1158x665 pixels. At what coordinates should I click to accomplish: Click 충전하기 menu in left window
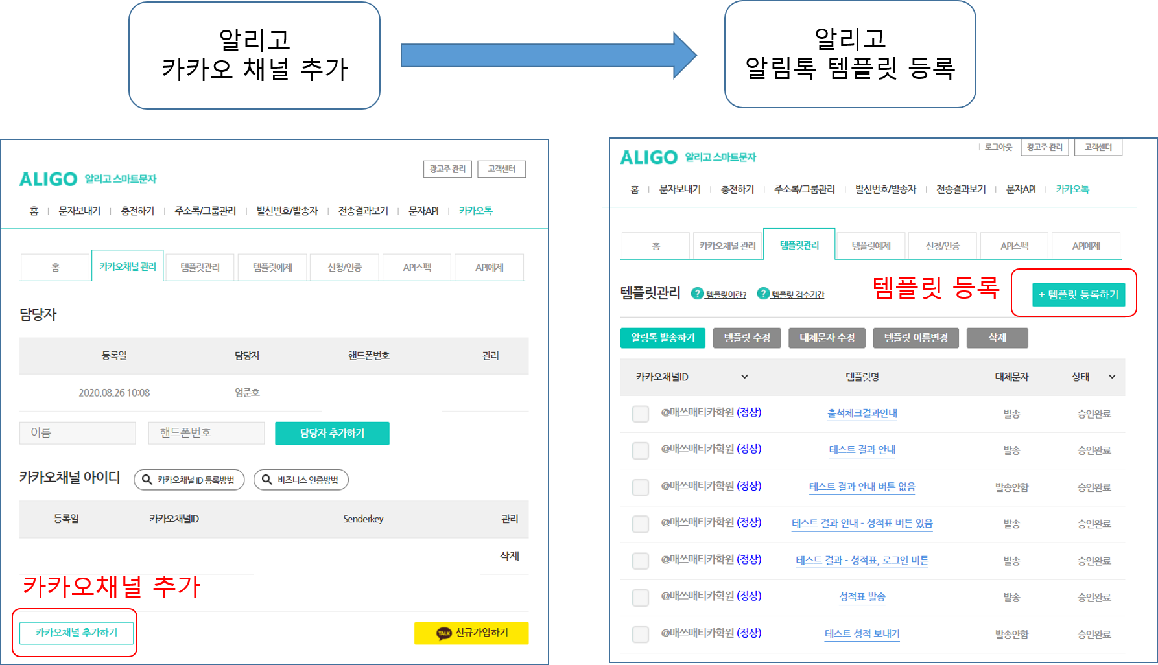point(137,211)
